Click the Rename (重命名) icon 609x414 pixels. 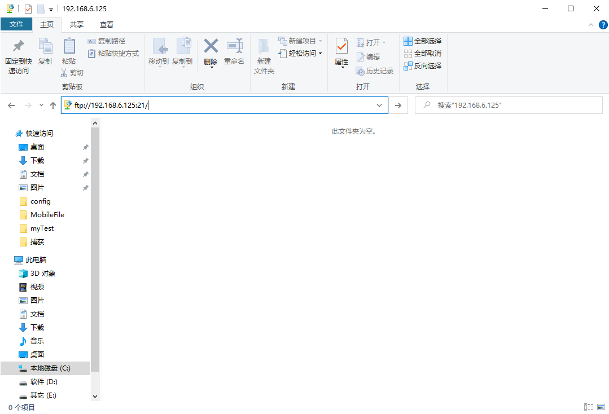pyautogui.click(x=235, y=46)
